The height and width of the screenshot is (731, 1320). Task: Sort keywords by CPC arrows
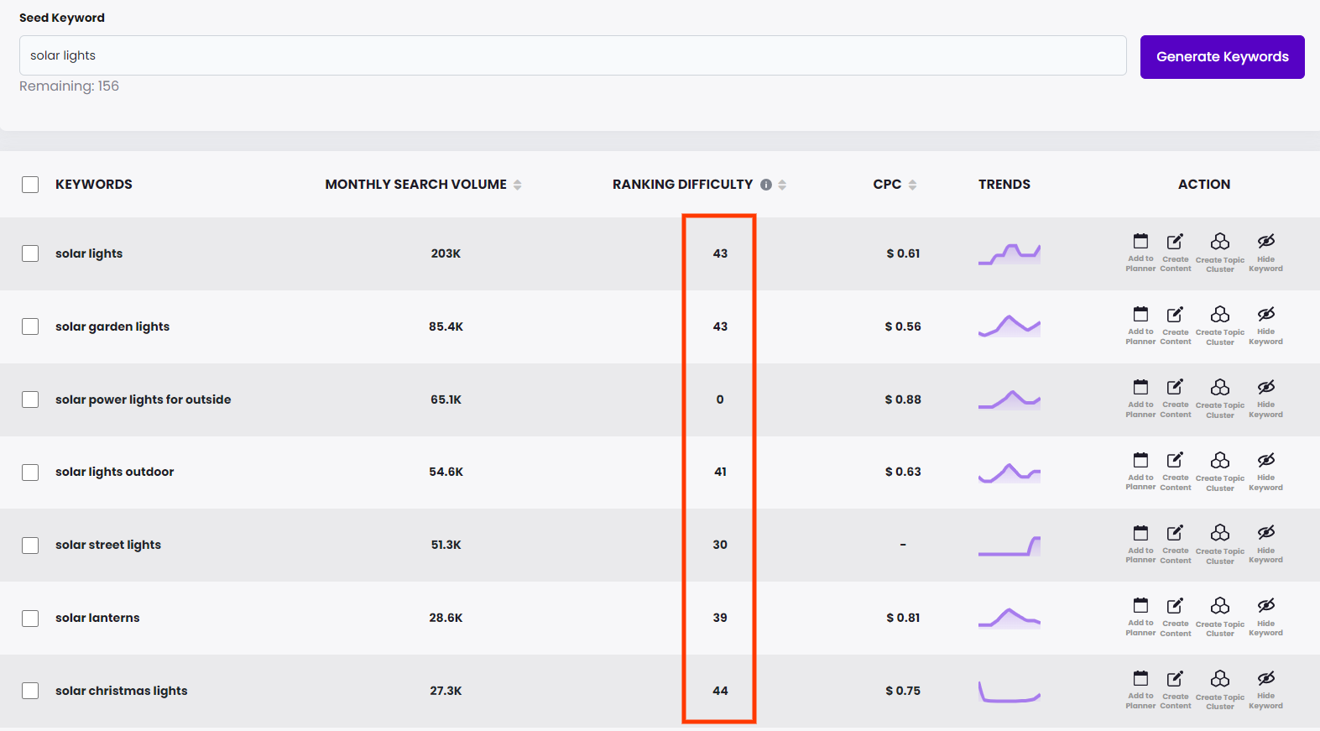tap(912, 185)
